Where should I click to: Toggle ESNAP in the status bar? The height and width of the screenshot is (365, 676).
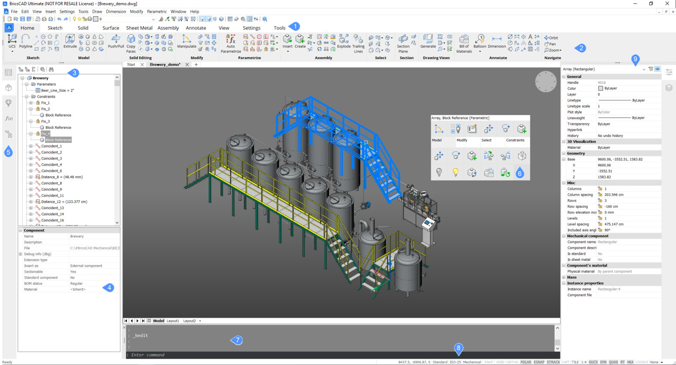click(539, 362)
